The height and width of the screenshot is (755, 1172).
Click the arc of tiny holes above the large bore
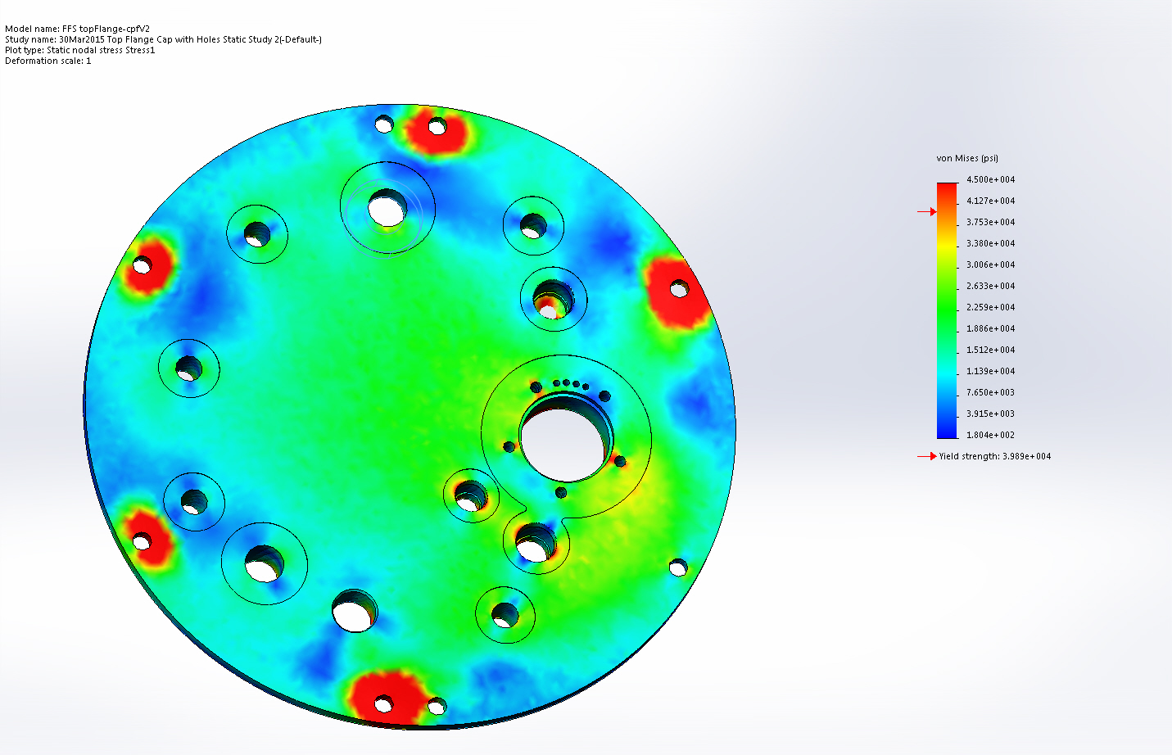coord(571,384)
